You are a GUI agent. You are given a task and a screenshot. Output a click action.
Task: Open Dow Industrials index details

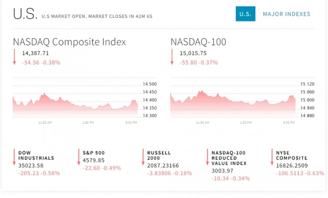click(36, 155)
